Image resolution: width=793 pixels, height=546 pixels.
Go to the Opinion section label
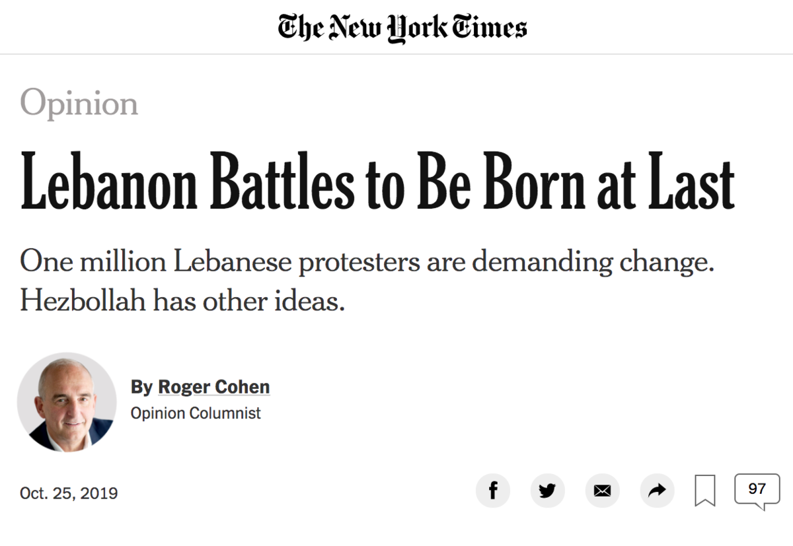tap(79, 103)
